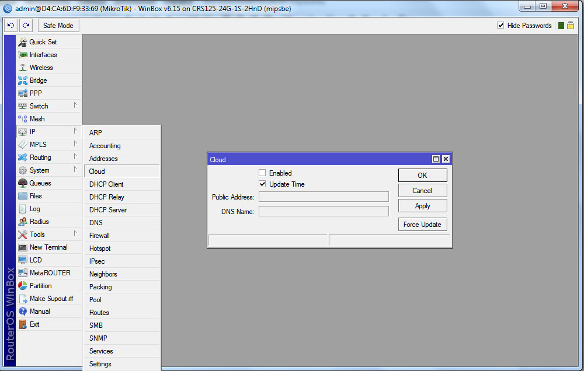This screenshot has height=371, width=584.
Task: Choose DHCP Server from IP submenu
Action: (x=107, y=210)
